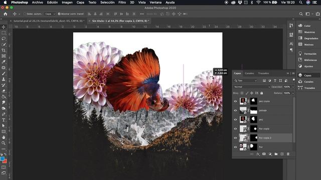Image resolution: width=321 pixels, height=180 pixels.
Task: Select the Crop tool
Action: pyautogui.click(x=4, y=50)
